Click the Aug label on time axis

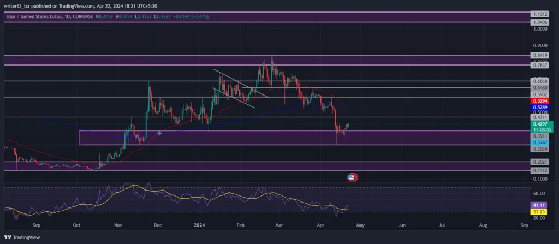[483, 225]
